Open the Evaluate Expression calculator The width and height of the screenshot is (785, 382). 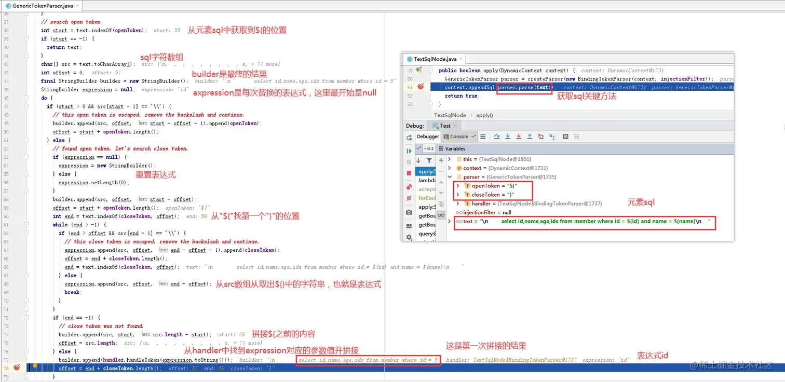tap(566, 137)
